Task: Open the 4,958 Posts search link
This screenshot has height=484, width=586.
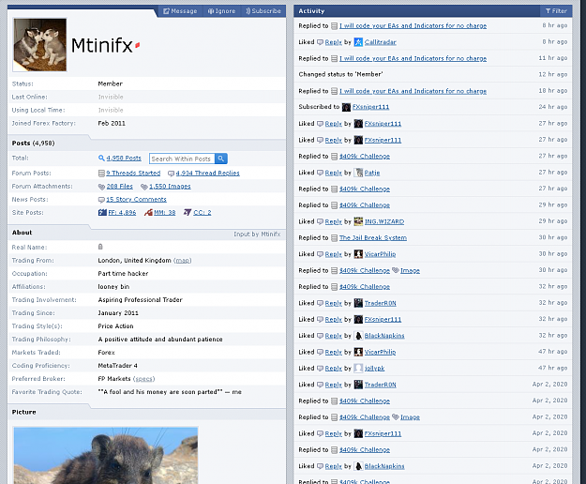Action: pos(124,159)
